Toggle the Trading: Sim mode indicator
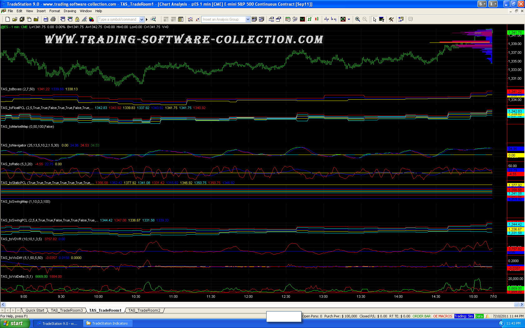 pos(464,316)
